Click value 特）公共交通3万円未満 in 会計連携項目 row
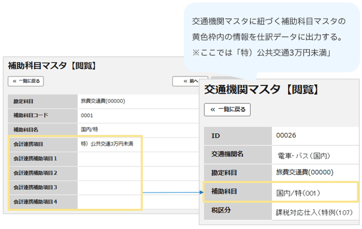The height and width of the screenshot is (229, 362). tap(107, 144)
